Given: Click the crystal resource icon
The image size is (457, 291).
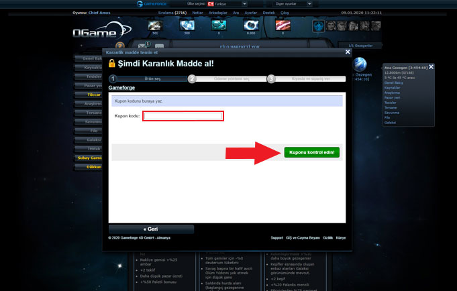Looking at the screenshot, I should (x=187, y=25).
